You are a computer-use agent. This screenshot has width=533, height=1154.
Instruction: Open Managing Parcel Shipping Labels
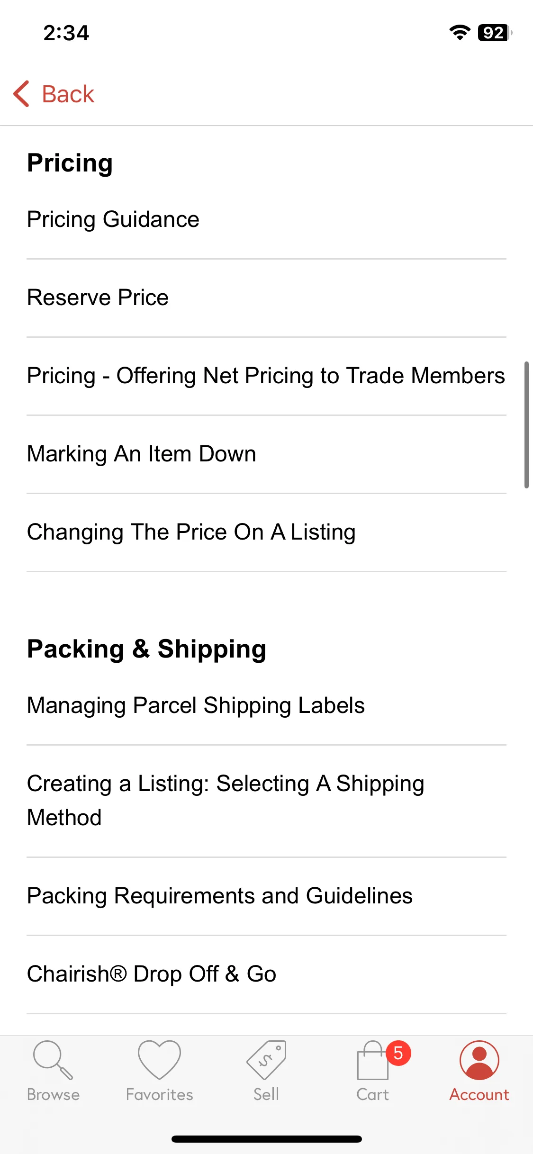click(266, 705)
